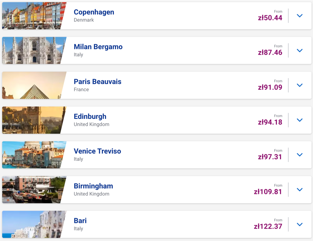Open the Milan Bergamo destination link

98,47
